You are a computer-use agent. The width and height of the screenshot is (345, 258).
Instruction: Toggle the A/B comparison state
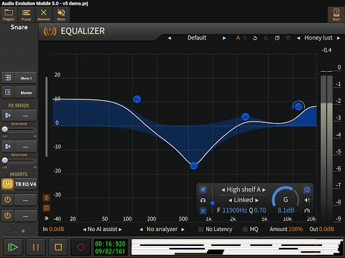pyautogui.click(x=241, y=38)
